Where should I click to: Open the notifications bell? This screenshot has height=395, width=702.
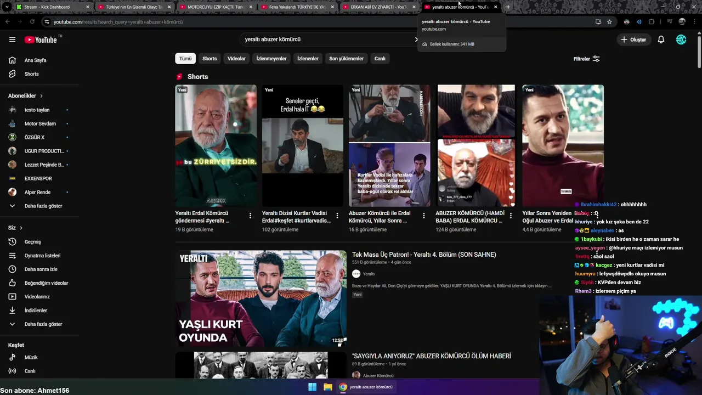click(661, 39)
